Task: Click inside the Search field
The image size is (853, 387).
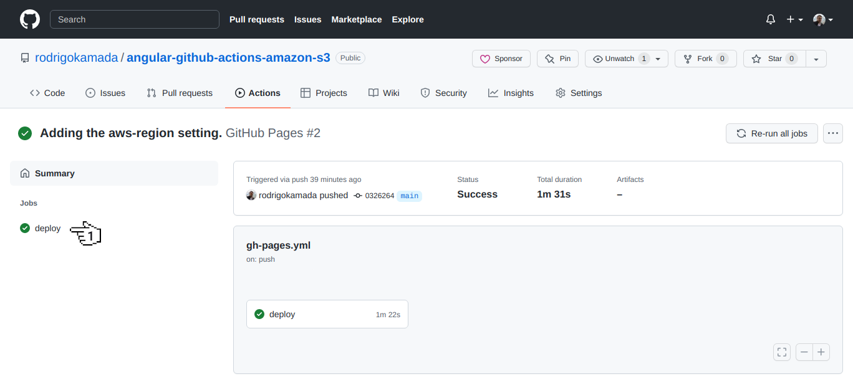Action: (134, 19)
